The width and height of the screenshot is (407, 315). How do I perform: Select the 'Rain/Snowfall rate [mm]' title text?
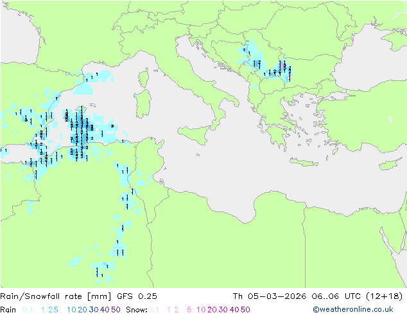click(56, 296)
